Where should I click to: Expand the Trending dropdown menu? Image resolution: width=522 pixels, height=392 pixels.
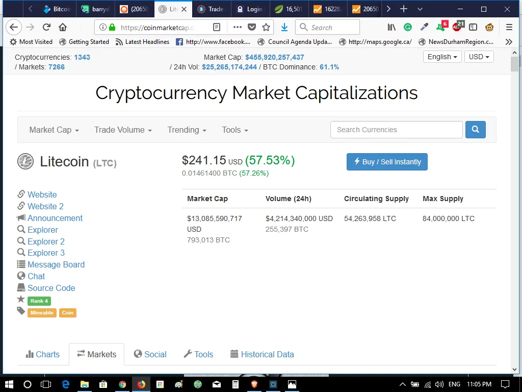click(x=187, y=130)
